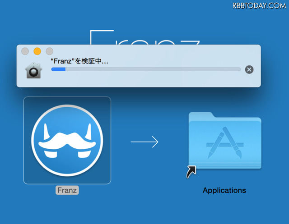Select the Franz app icon
The height and width of the screenshot is (224, 289).
coord(67,141)
